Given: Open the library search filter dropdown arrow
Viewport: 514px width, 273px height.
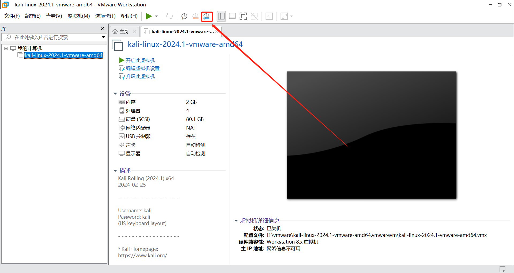Looking at the screenshot, I should [x=103, y=37].
